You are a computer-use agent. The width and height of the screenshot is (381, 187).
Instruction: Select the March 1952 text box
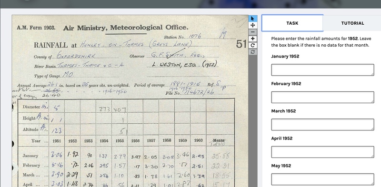coord(322,125)
